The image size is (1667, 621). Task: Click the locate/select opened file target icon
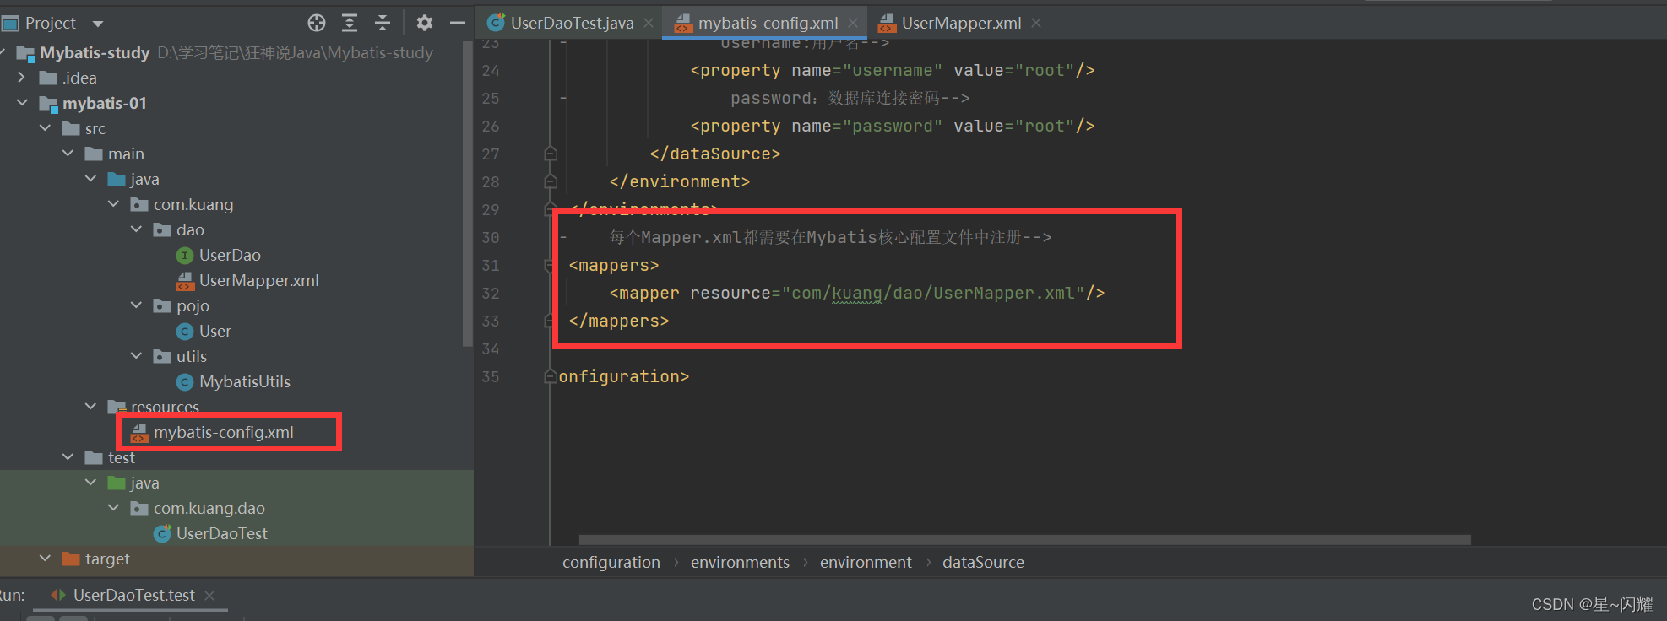pos(317,23)
